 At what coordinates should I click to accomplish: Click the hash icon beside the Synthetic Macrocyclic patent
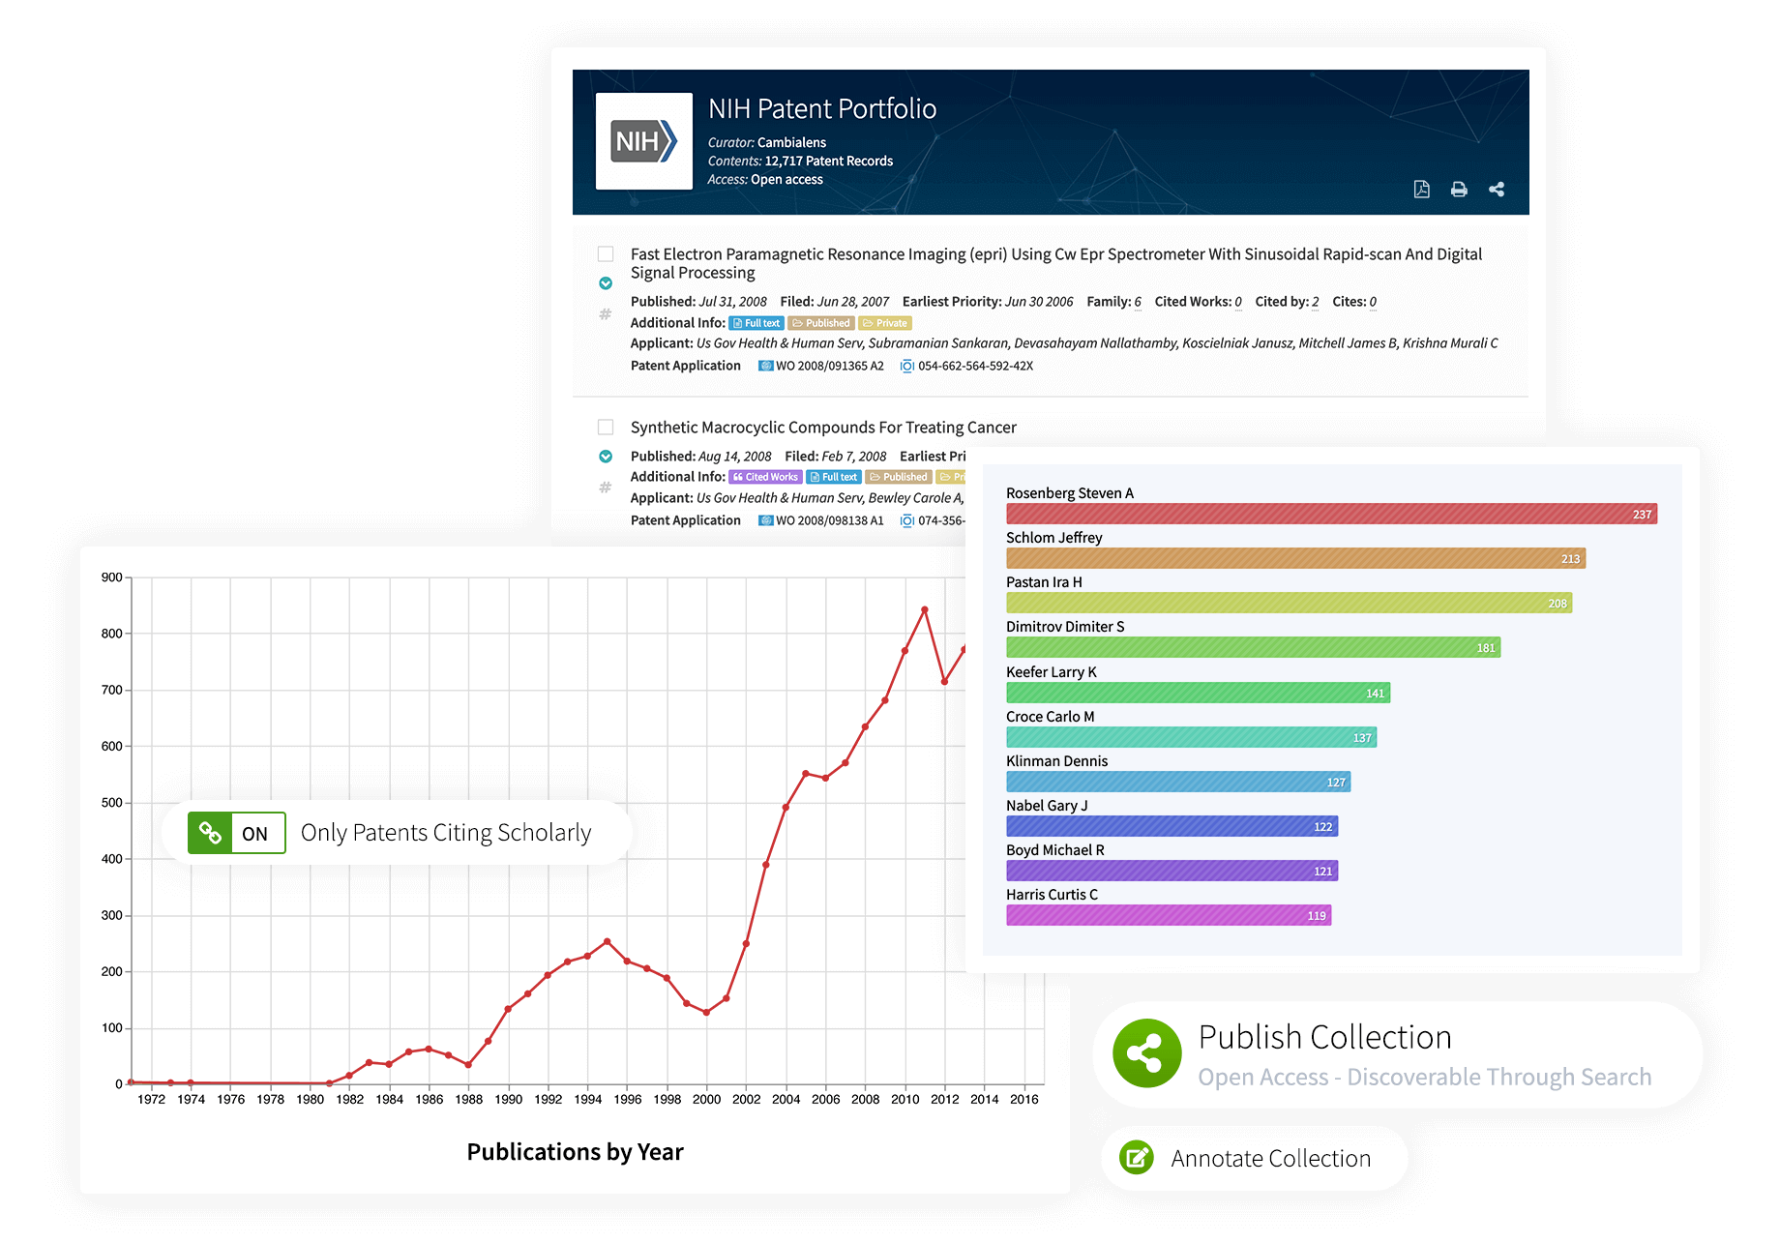pos(606,488)
